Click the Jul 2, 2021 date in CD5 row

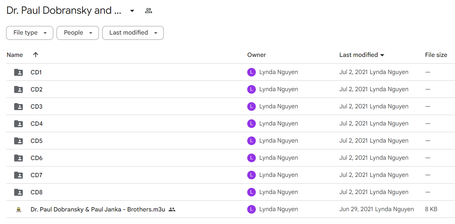click(353, 141)
